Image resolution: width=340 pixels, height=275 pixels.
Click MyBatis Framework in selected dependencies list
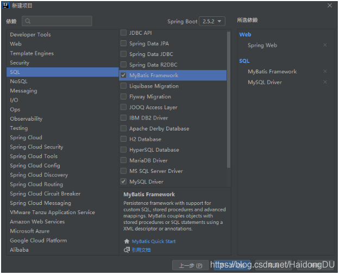272,72
